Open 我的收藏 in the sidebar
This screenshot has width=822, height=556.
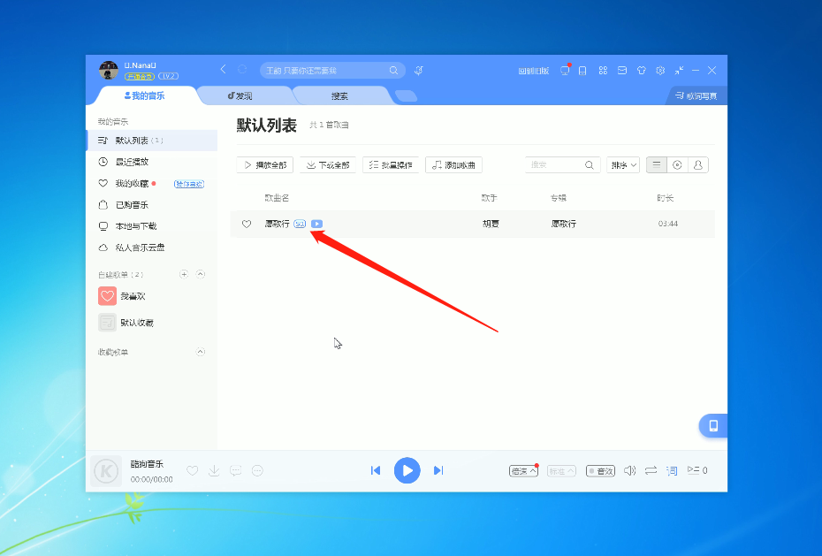click(132, 183)
